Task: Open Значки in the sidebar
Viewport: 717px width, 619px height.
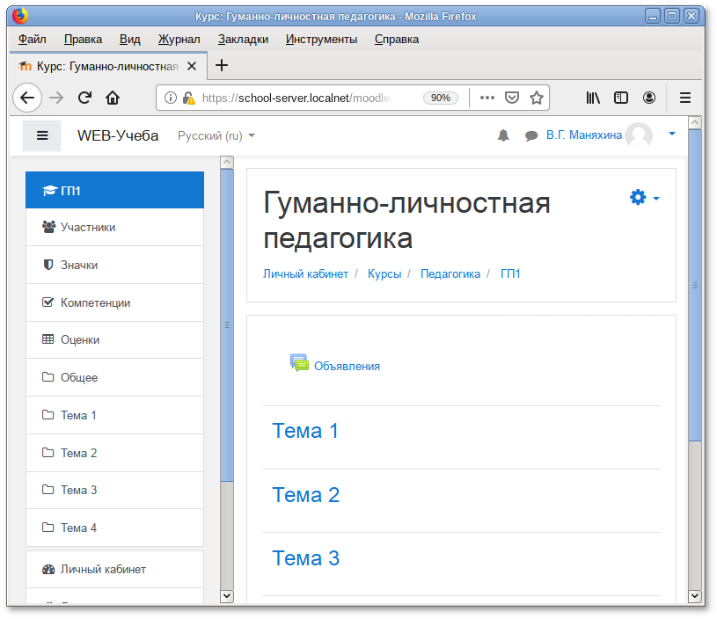Action: 114,266
